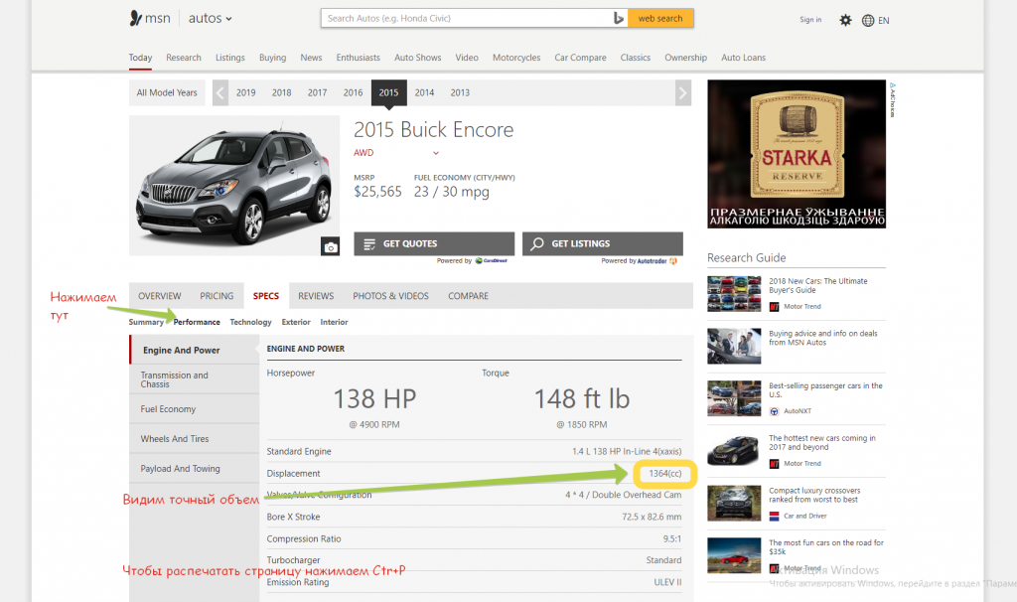Open the autos section dropdown
Image resolution: width=1017 pixels, height=602 pixels.
pos(211,18)
